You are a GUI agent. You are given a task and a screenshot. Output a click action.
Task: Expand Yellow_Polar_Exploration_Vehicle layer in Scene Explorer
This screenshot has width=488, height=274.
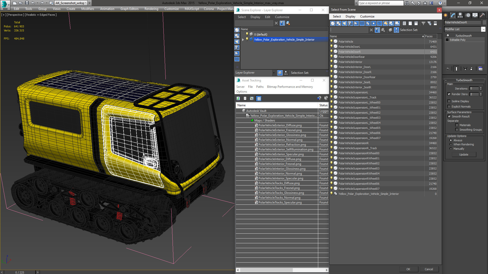pyautogui.click(x=243, y=40)
